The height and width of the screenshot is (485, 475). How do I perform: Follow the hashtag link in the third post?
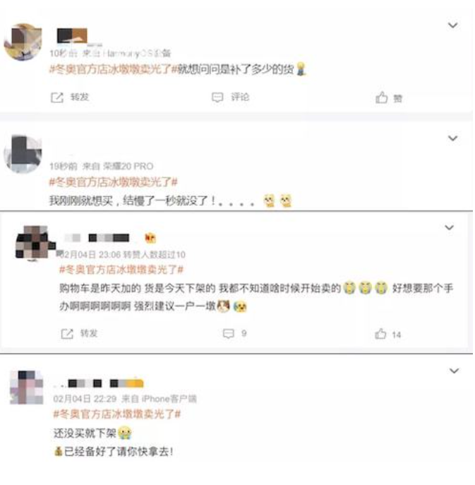click(121, 270)
